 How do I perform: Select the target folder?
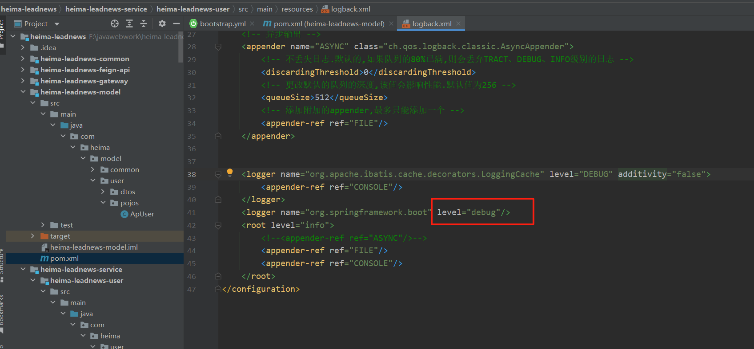click(x=60, y=236)
